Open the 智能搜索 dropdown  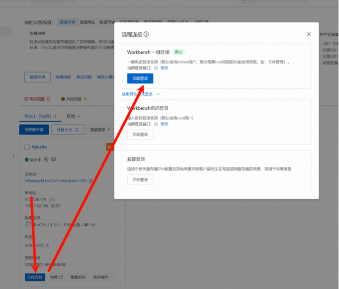(100, 130)
